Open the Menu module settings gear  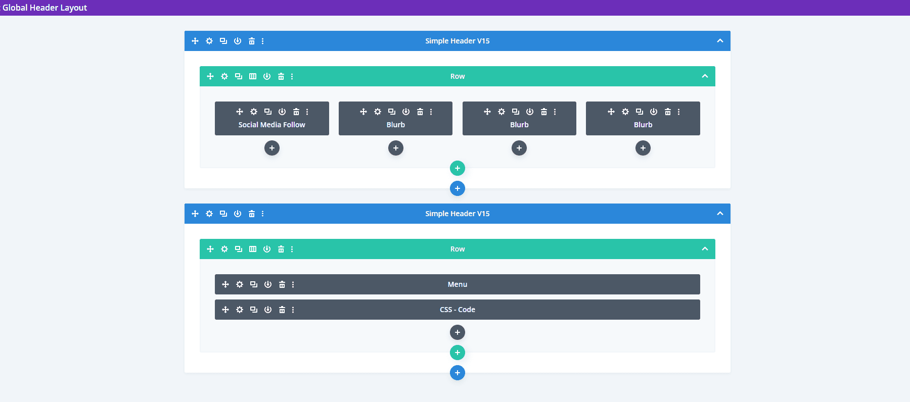click(240, 284)
